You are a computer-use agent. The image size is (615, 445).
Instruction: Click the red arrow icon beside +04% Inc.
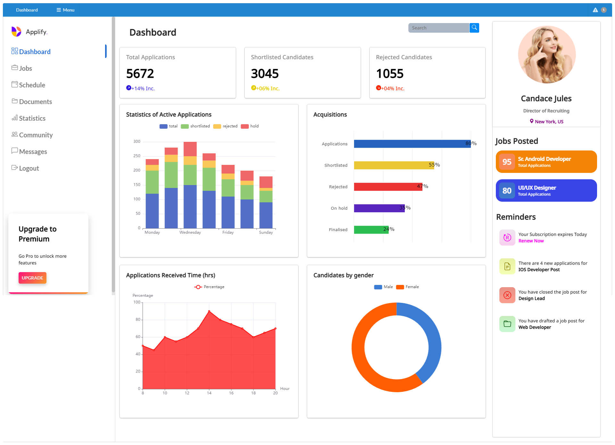(x=378, y=88)
